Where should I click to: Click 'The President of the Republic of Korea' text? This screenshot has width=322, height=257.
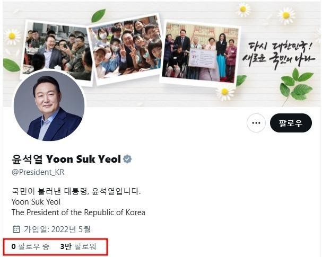tap(78, 212)
